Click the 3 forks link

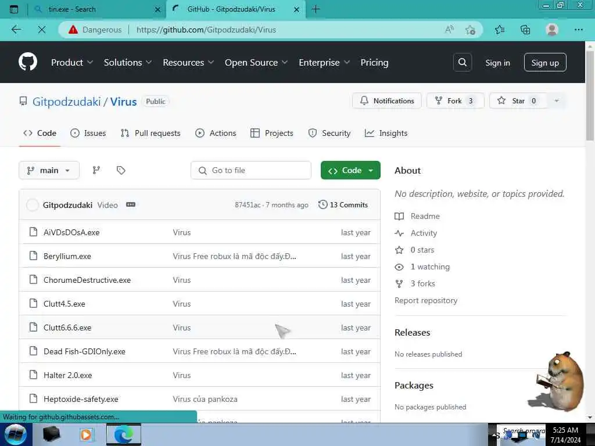(423, 283)
